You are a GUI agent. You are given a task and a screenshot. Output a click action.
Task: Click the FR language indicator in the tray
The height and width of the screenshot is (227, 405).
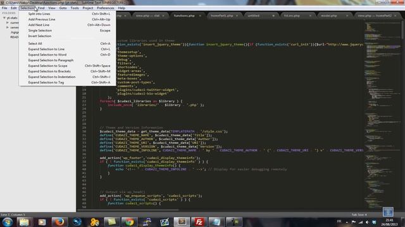coord(339,221)
